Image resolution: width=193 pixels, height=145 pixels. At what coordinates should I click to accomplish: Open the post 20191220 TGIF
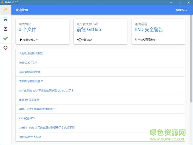point(28,63)
